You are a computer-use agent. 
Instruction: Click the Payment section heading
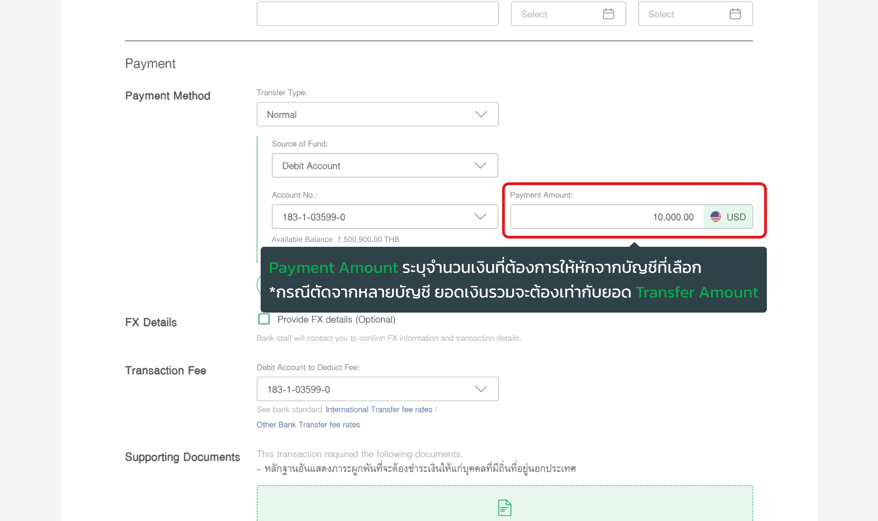coord(150,63)
